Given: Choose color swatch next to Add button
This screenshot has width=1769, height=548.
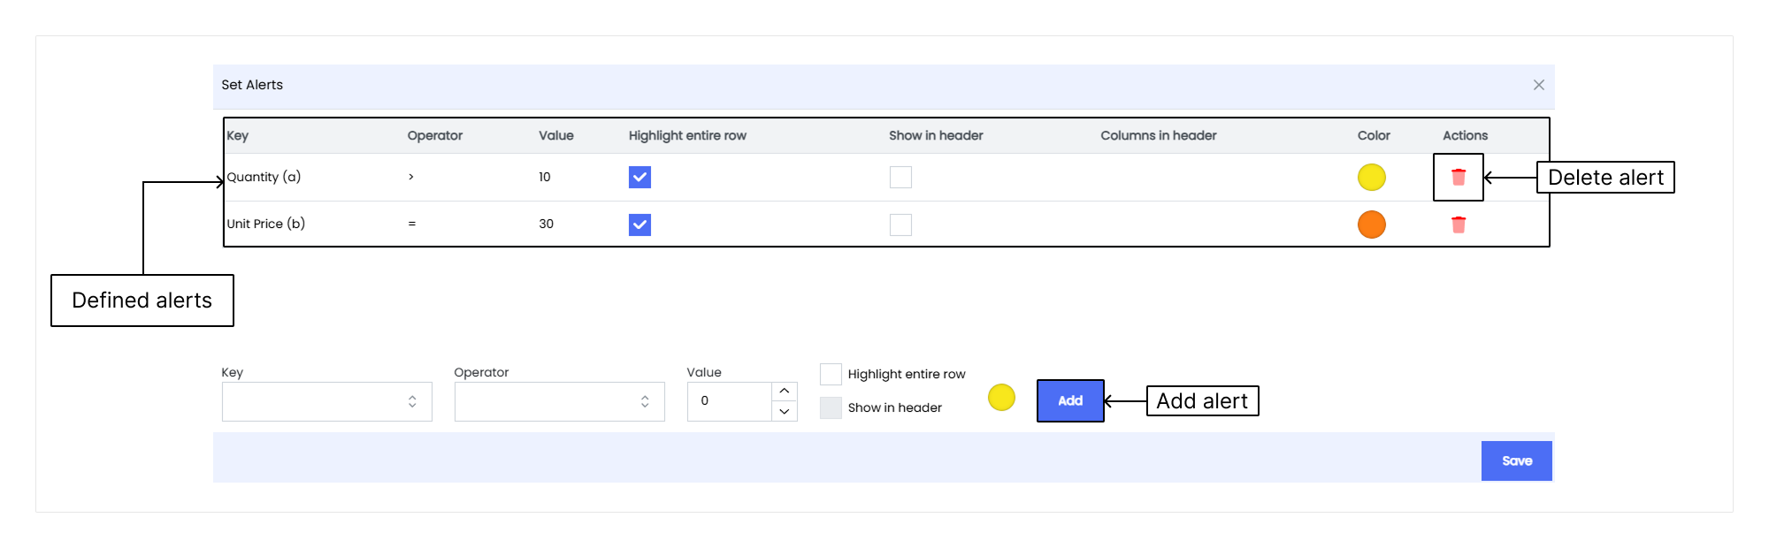Looking at the screenshot, I should [x=1001, y=398].
